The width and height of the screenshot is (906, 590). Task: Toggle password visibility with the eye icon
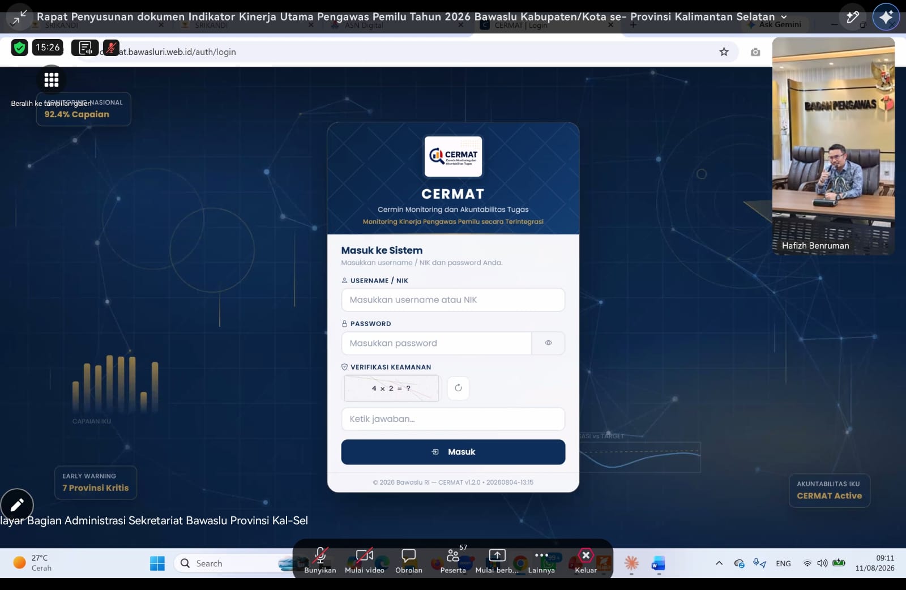548,343
